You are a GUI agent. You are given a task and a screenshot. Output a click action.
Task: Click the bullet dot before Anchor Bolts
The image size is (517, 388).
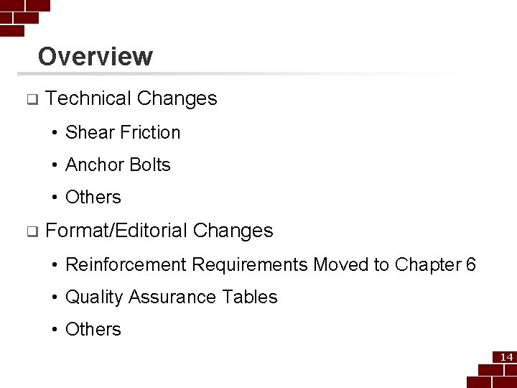click(55, 165)
